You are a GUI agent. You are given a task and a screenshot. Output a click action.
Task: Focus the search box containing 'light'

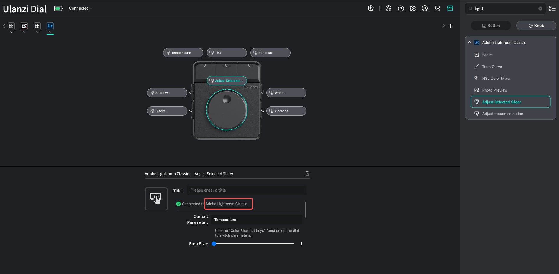click(x=505, y=9)
